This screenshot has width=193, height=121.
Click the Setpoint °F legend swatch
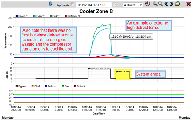(x=66, y=16)
